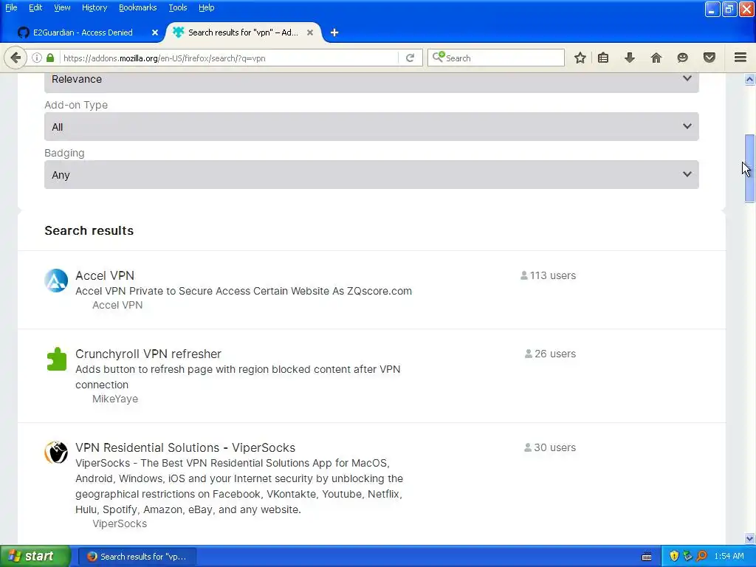The image size is (756, 567).
Task: Open the Windows Start button
Action: [35, 556]
